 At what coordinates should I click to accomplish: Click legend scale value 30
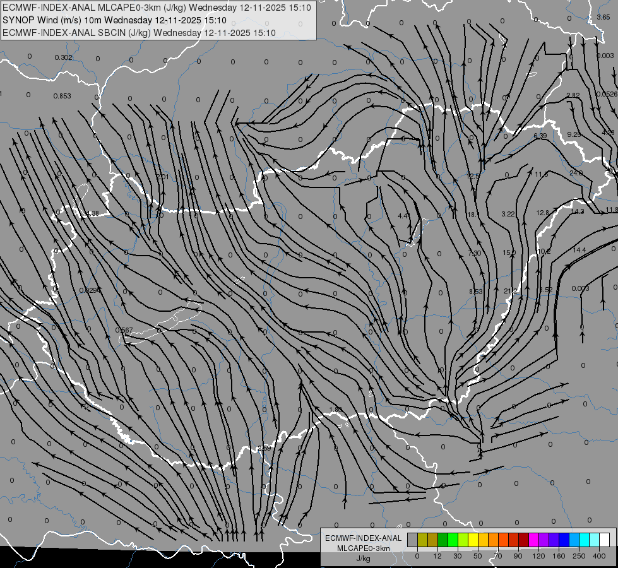[457, 556]
